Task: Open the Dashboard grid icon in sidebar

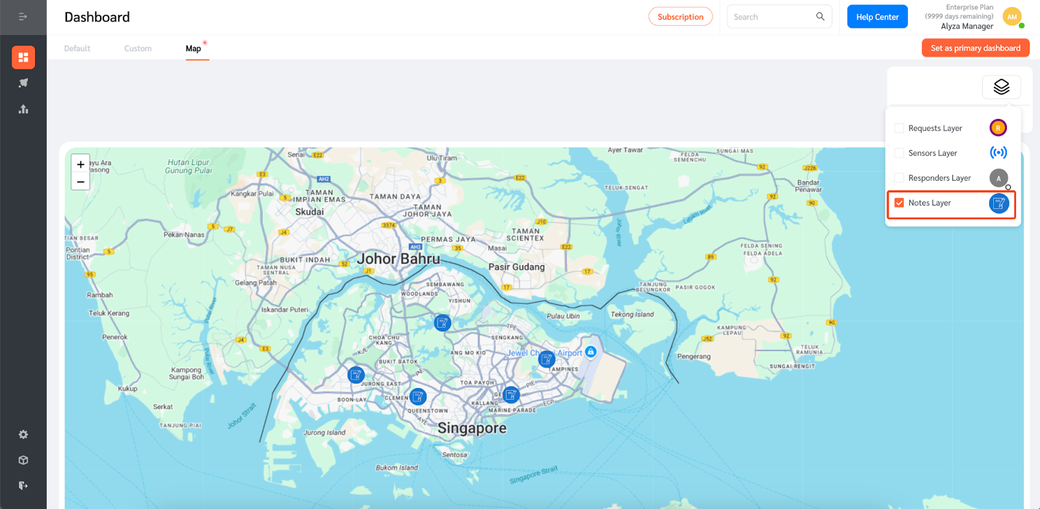Action: pos(23,57)
